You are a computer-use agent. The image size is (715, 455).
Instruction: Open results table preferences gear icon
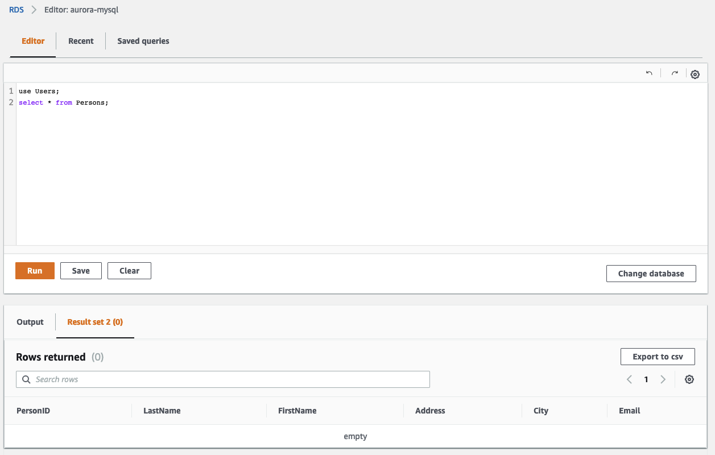(689, 379)
